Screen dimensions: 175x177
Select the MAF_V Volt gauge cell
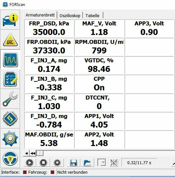pyautogui.click(x=99, y=28)
